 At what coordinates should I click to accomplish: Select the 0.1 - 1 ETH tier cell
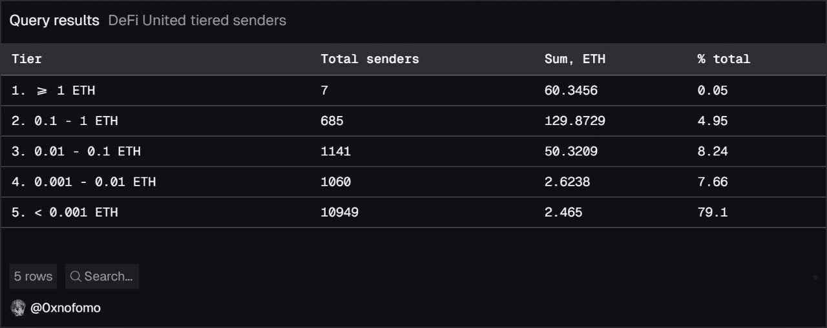65,121
